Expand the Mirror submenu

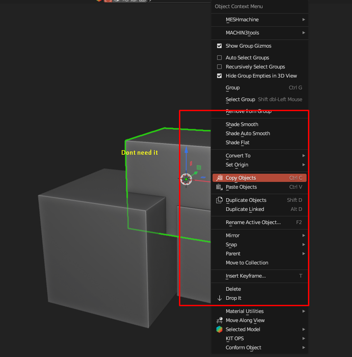click(260, 235)
